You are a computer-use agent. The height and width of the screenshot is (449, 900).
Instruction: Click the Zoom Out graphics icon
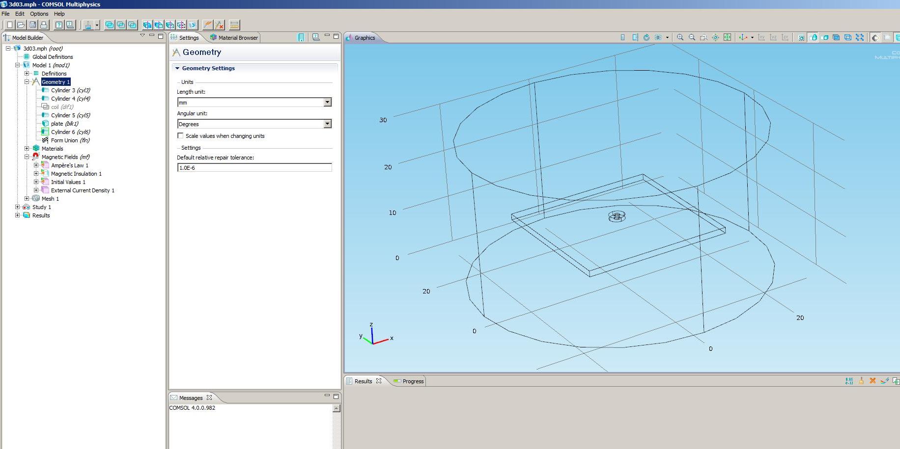click(x=692, y=37)
